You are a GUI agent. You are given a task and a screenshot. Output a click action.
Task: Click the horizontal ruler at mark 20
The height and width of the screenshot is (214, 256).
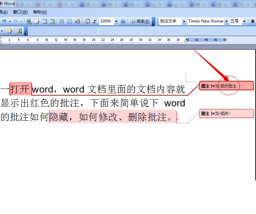click(93, 40)
